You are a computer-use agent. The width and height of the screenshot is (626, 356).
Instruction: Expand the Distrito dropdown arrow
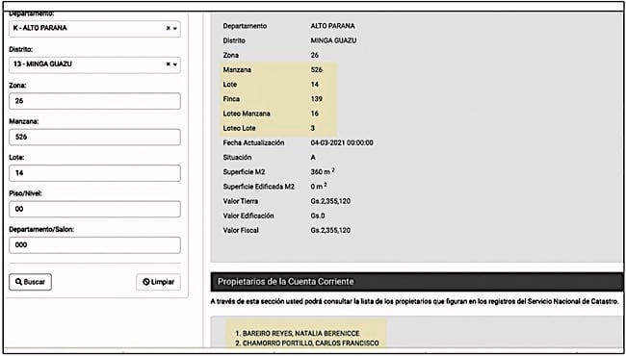(x=175, y=64)
